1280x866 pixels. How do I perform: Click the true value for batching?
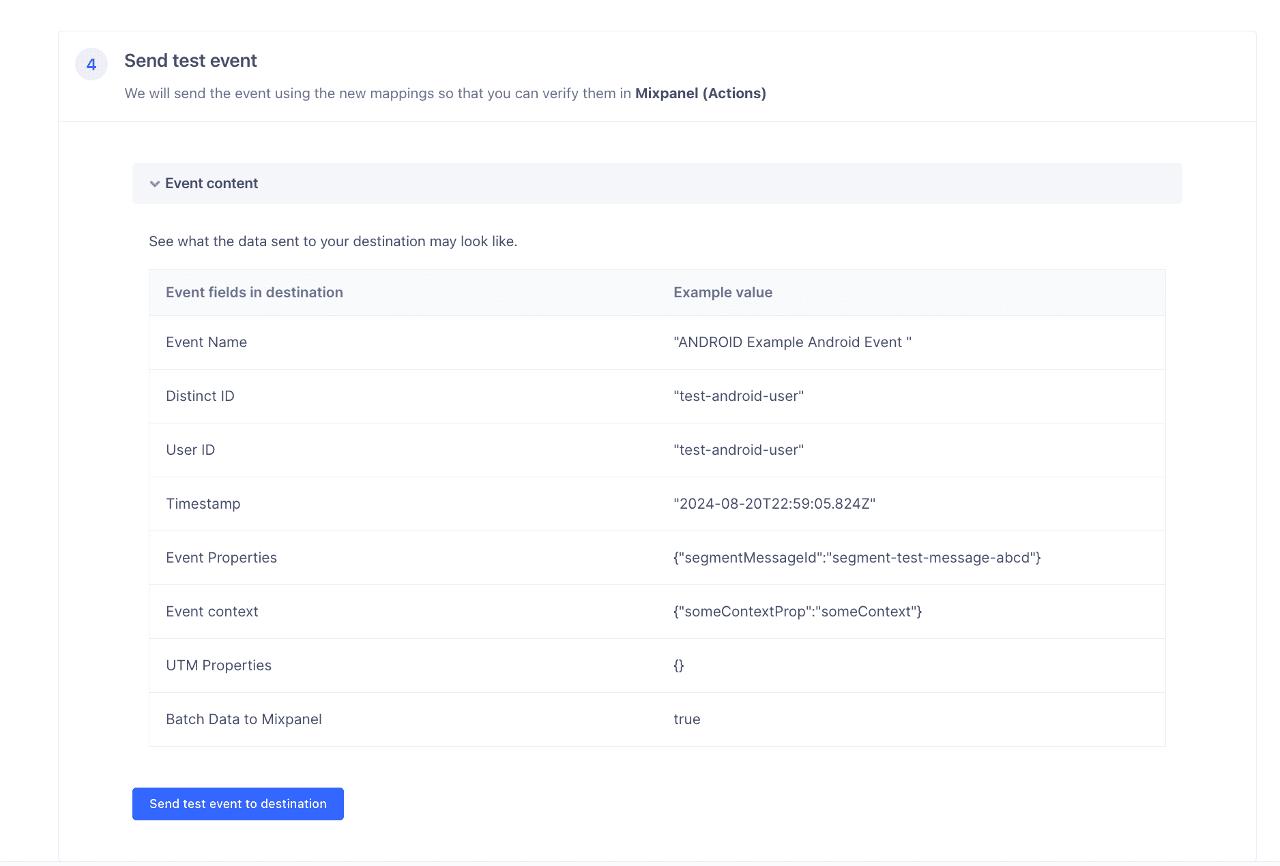[x=686, y=719]
